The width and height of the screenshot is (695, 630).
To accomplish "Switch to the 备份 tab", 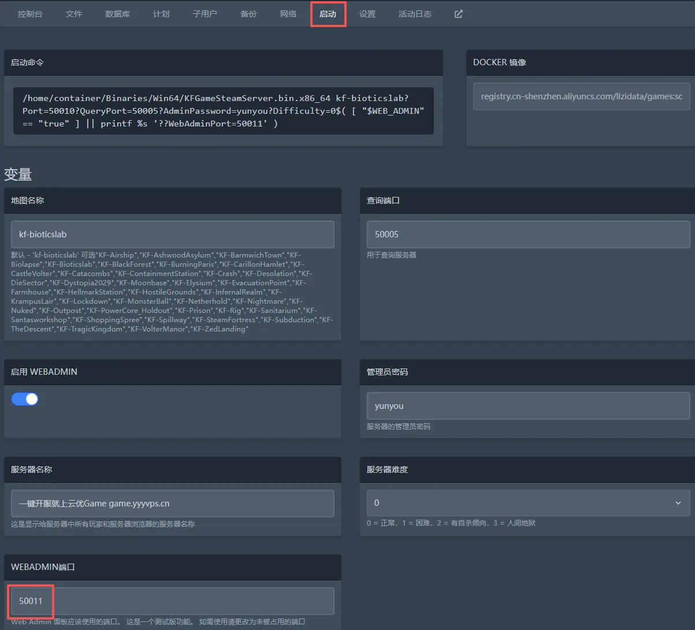I will coord(248,14).
